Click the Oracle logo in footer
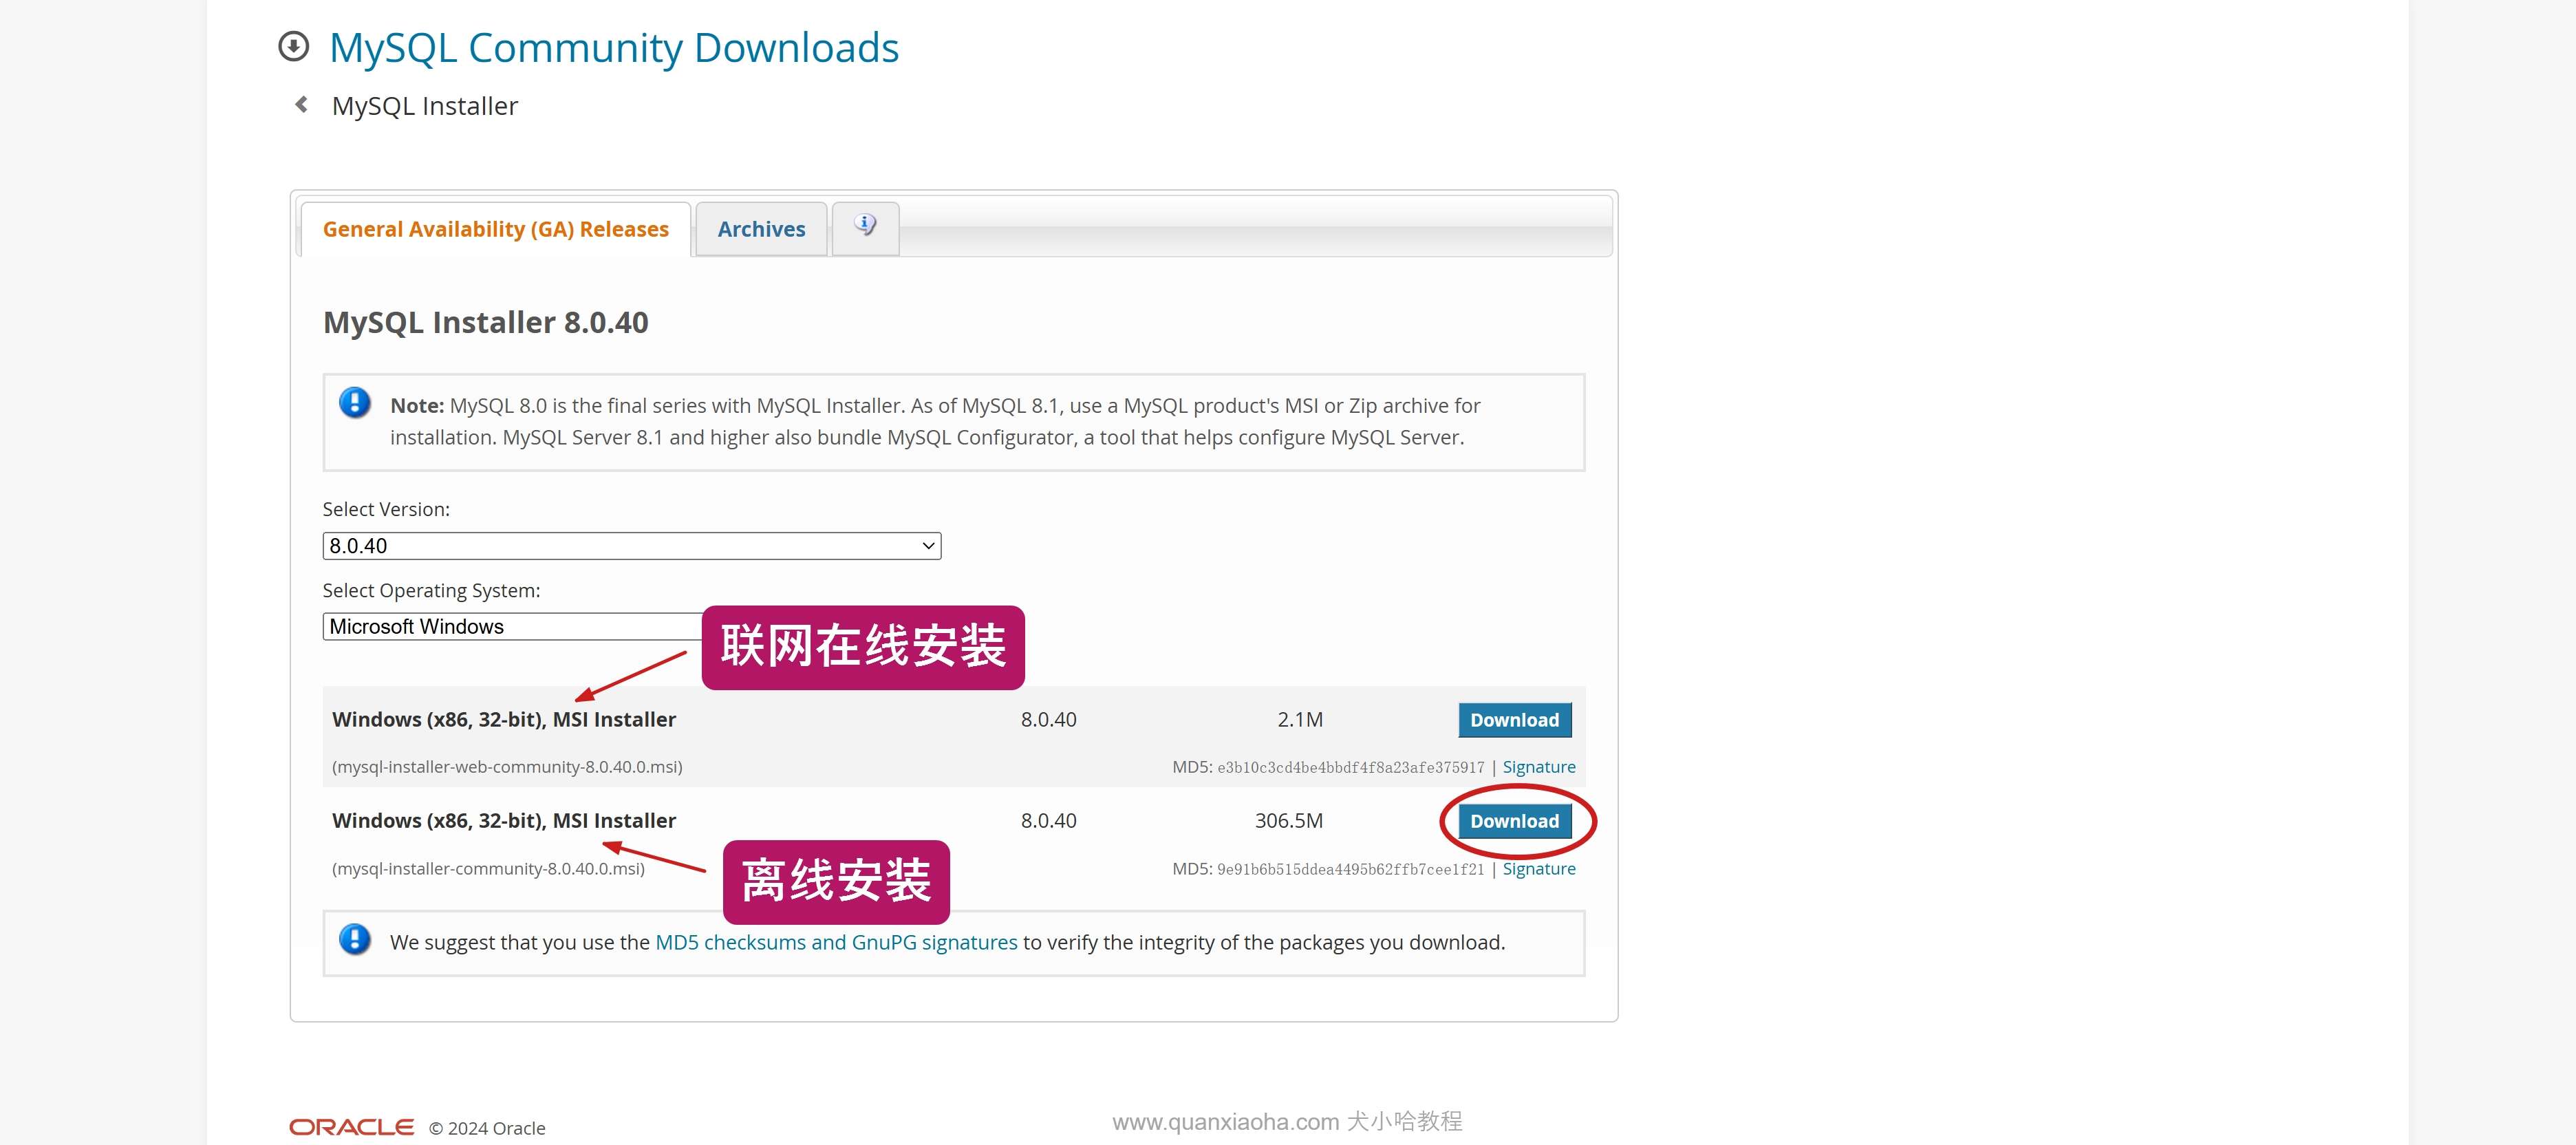Viewport: 2576px width, 1145px height. (x=351, y=1127)
